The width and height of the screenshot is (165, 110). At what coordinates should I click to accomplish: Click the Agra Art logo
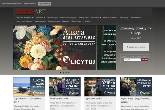pyautogui.click(x=31, y=12)
